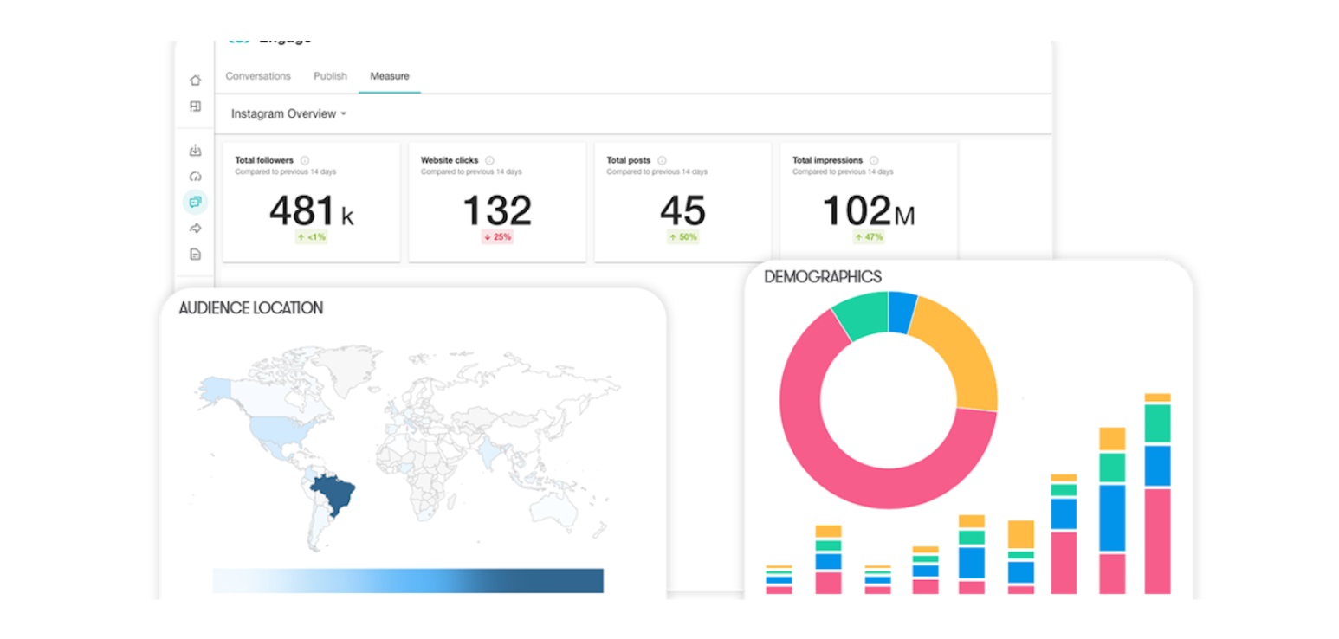Click the inbox download tray icon
This screenshot has height=639, width=1339.
pyautogui.click(x=196, y=151)
